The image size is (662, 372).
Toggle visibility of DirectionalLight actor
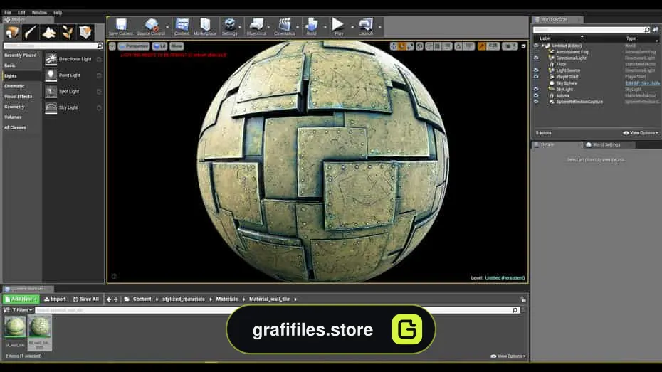(536, 58)
